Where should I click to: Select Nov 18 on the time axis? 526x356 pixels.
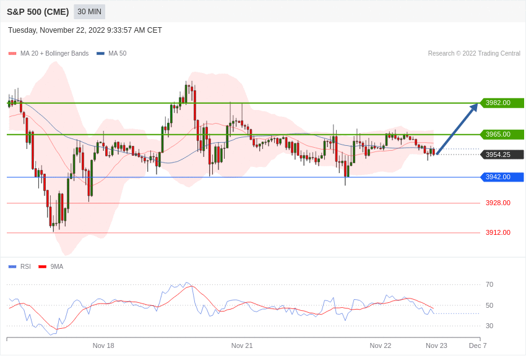pos(103,345)
